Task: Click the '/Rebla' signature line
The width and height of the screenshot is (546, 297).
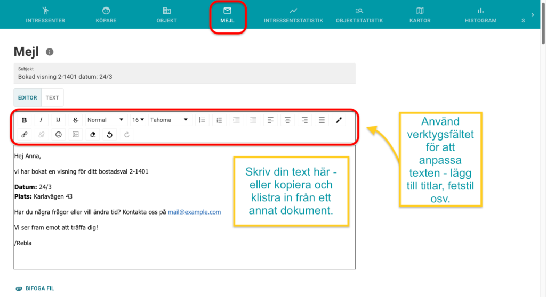Action: pyautogui.click(x=23, y=243)
